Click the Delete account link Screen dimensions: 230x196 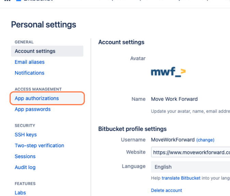coord(167,190)
